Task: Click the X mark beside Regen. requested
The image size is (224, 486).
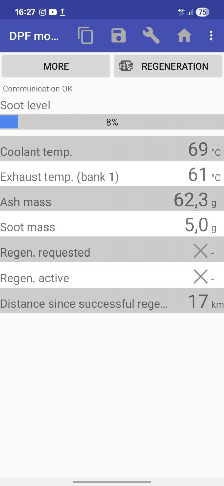Action: pyautogui.click(x=201, y=251)
